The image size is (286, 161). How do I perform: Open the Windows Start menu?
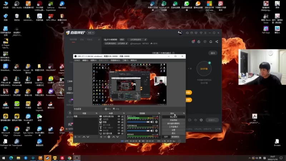coord(4,158)
